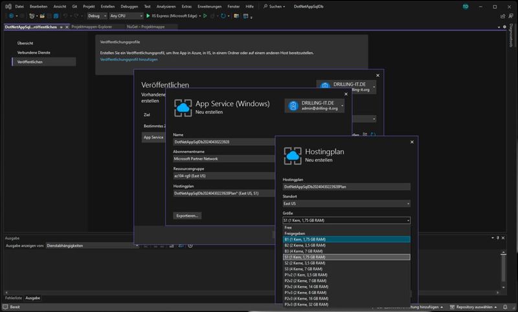
Task: Click the Hostingplan name input field
Action: click(x=346, y=187)
